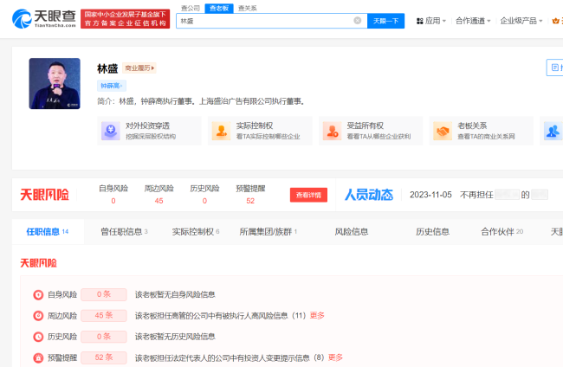Click the 人员动态 heading
The height and width of the screenshot is (367, 563).
click(x=369, y=195)
